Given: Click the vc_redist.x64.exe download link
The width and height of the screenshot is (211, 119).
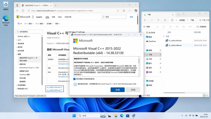Looking at the screenshot, I should point(54,87).
